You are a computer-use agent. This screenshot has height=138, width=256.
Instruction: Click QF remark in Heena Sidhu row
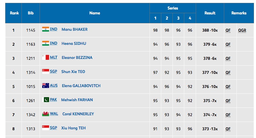pos(228,45)
